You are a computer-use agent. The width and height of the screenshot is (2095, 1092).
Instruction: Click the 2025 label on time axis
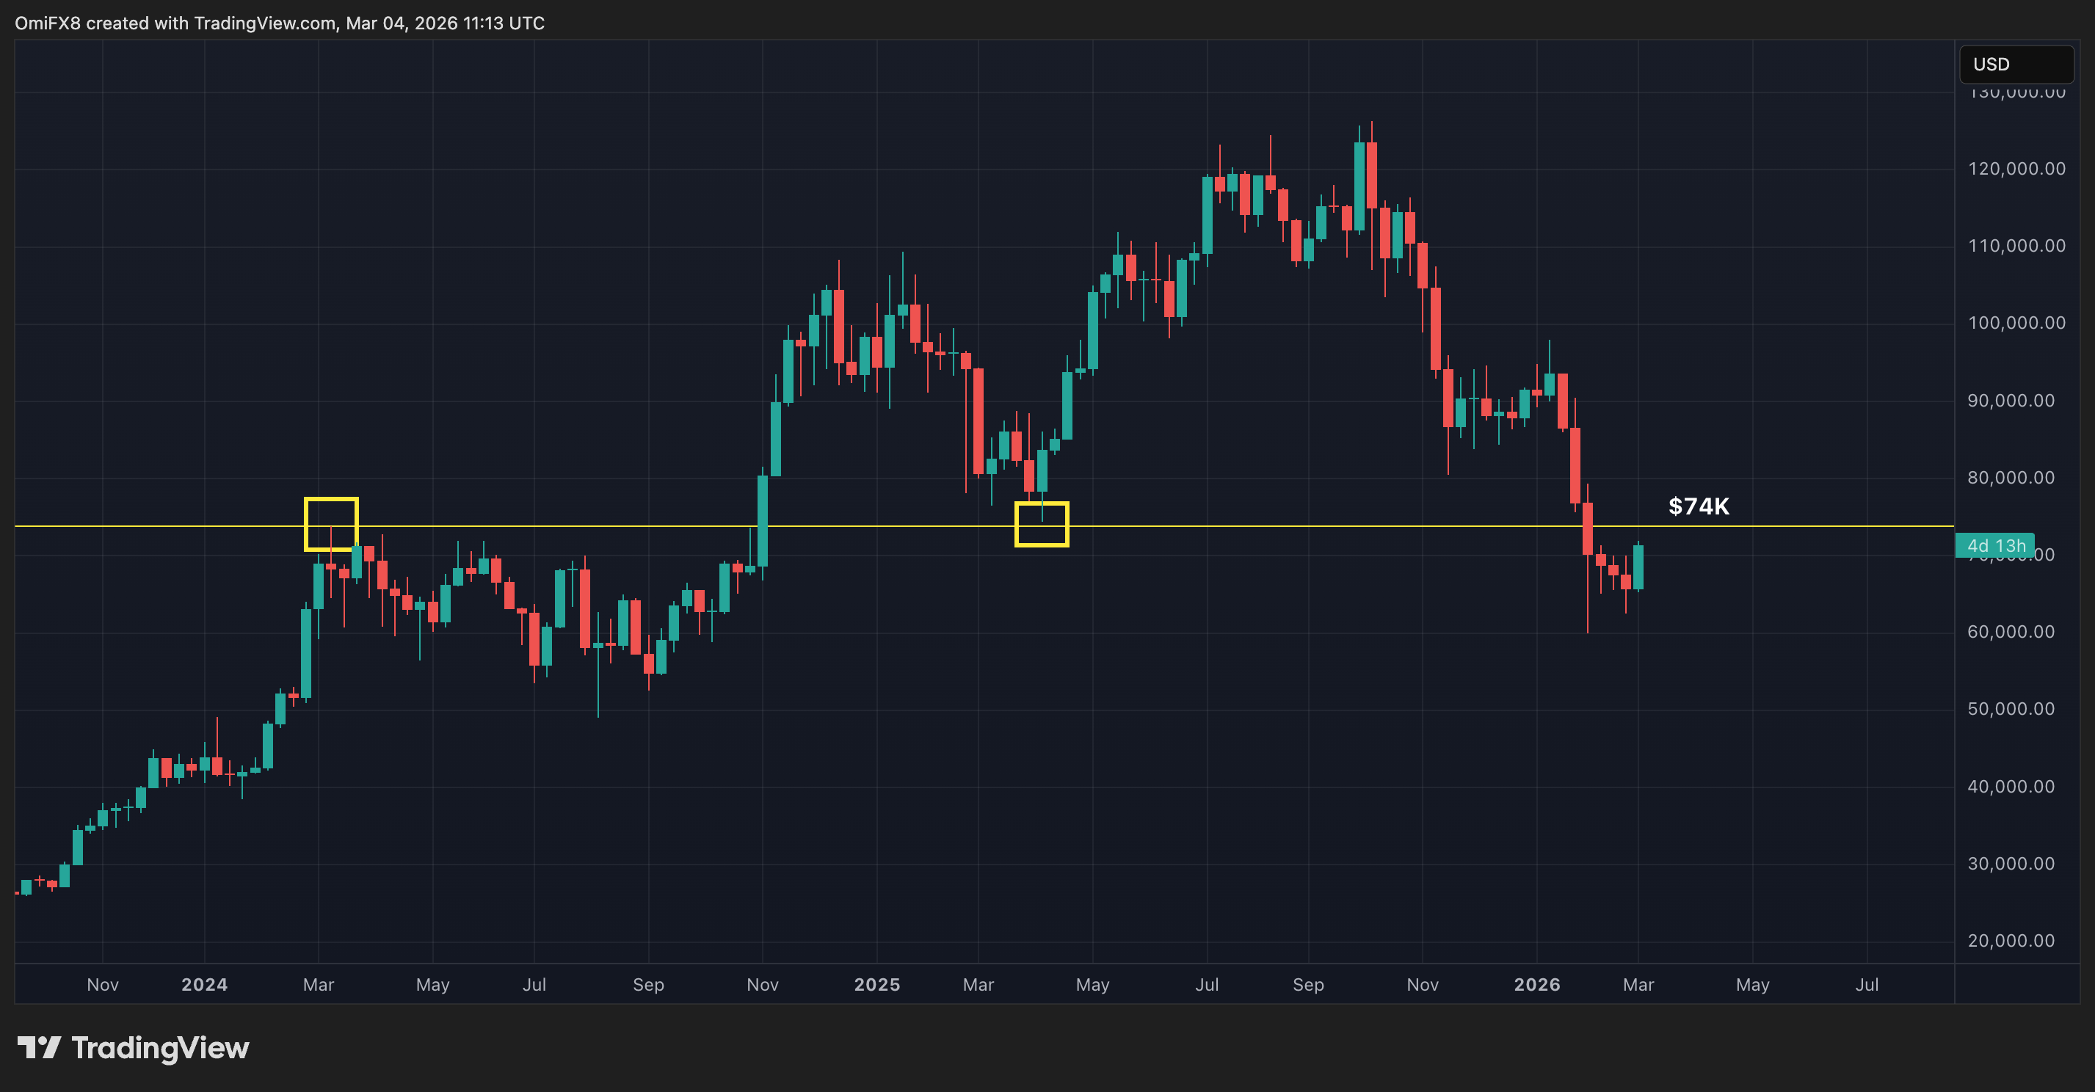click(876, 985)
